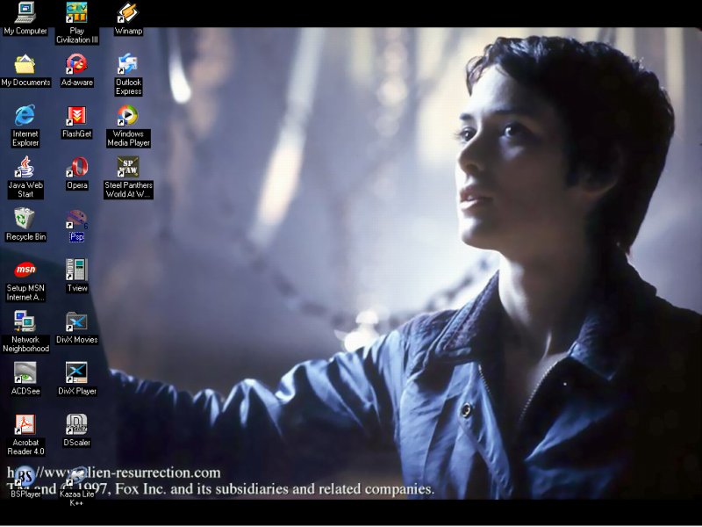Click the DivX Player shortcut
Image resolution: width=702 pixels, height=527 pixels.
point(76,372)
